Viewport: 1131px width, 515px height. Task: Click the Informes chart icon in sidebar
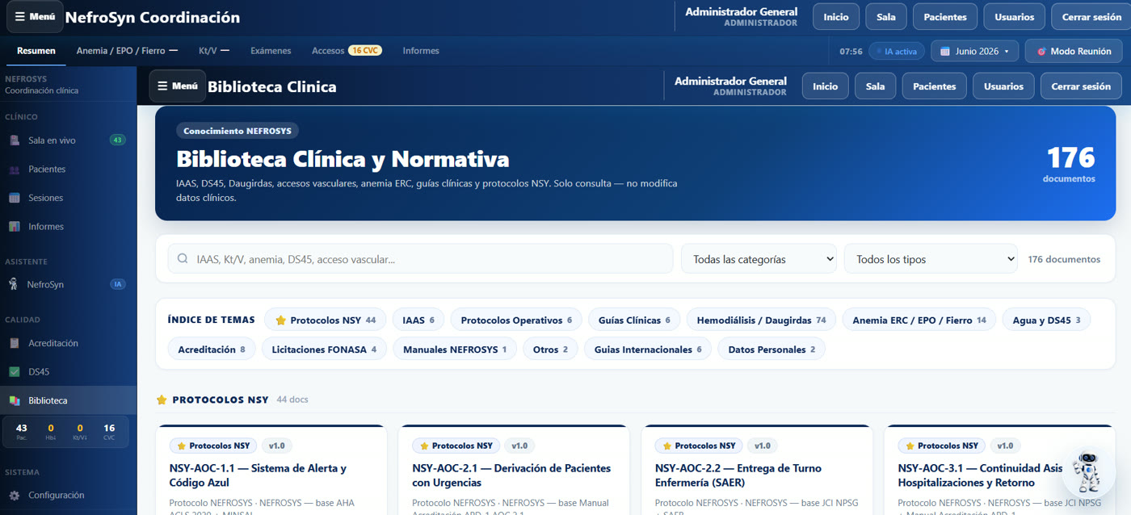(14, 227)
